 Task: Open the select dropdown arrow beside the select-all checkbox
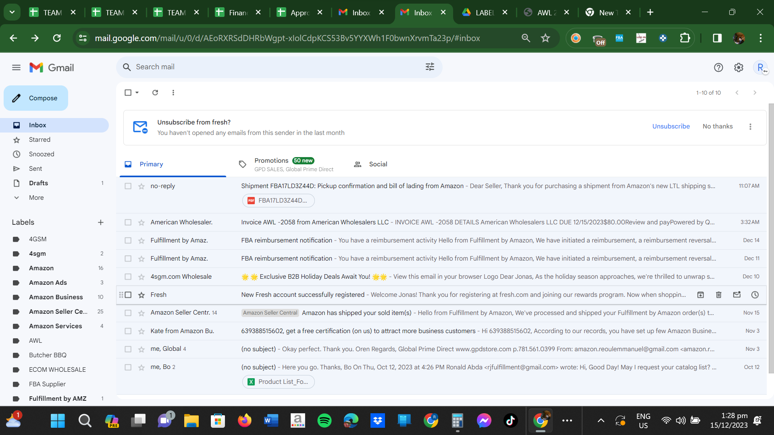(137, 93)
